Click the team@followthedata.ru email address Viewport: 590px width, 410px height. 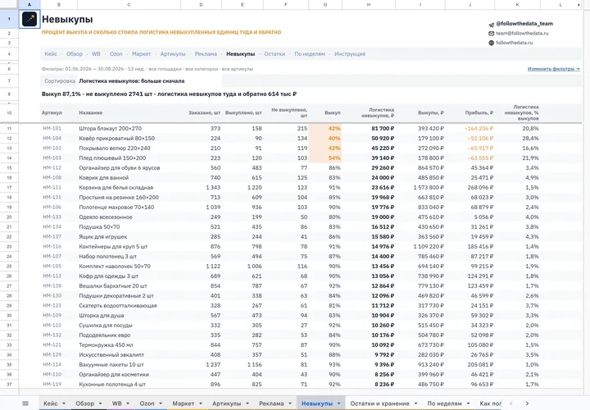point(522,33)
